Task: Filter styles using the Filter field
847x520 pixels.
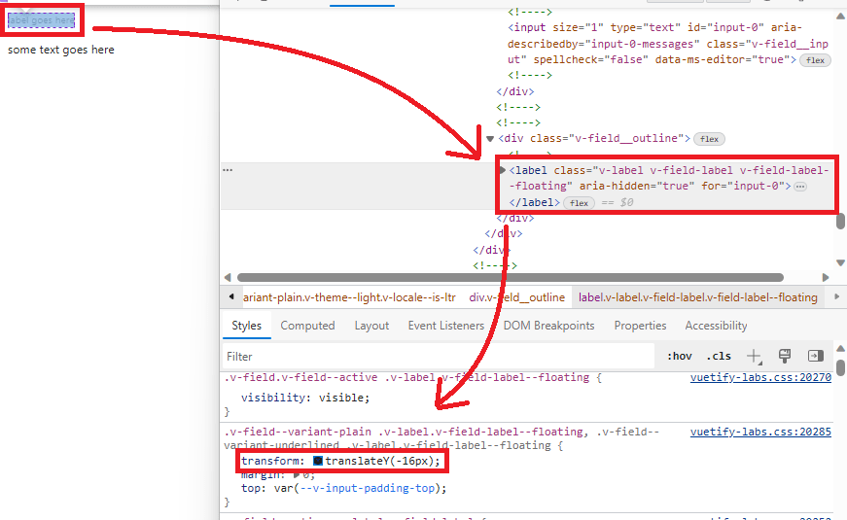Action: click(x=438, y=357)
